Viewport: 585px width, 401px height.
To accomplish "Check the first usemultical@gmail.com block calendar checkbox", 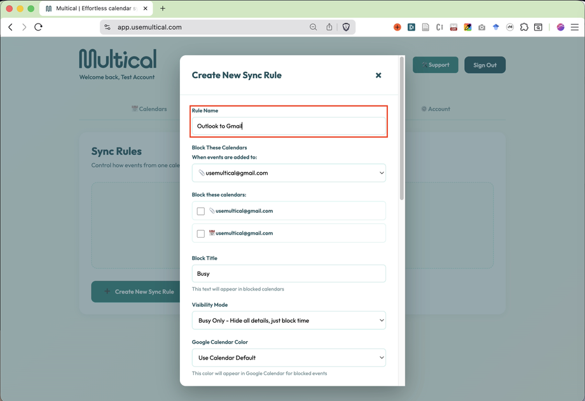I will pos(201,211).
